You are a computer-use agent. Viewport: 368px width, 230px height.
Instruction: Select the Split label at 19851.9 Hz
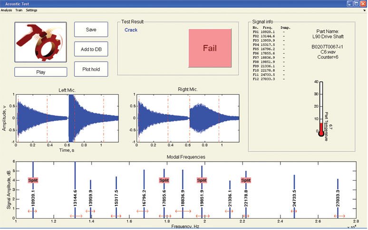coord(202,180)
